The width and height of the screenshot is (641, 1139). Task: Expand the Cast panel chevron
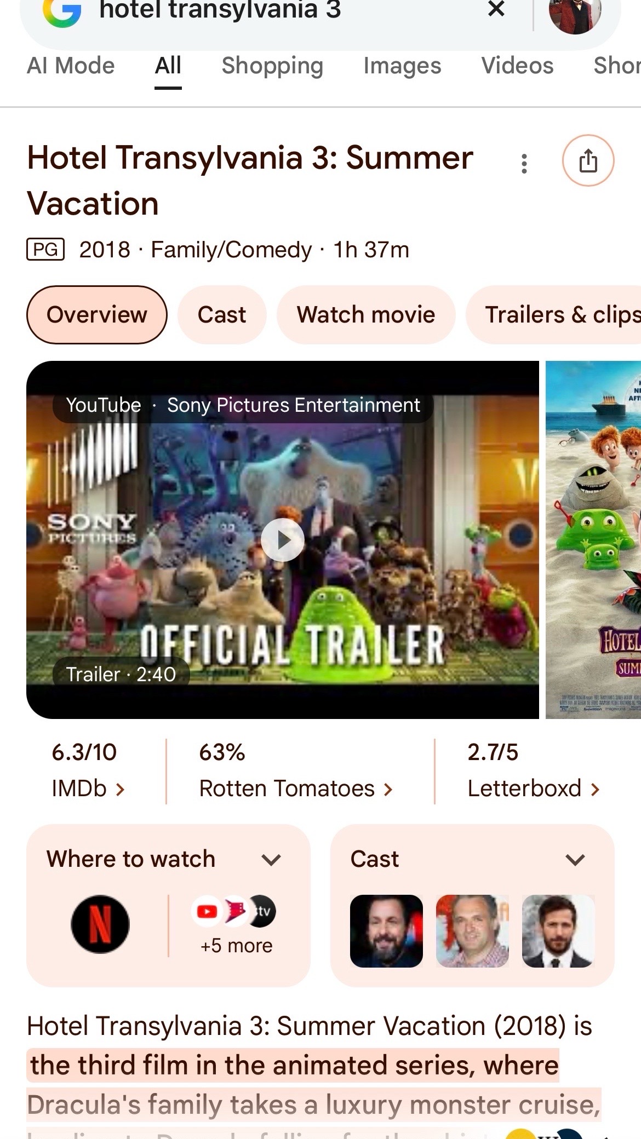coord(575,860)
